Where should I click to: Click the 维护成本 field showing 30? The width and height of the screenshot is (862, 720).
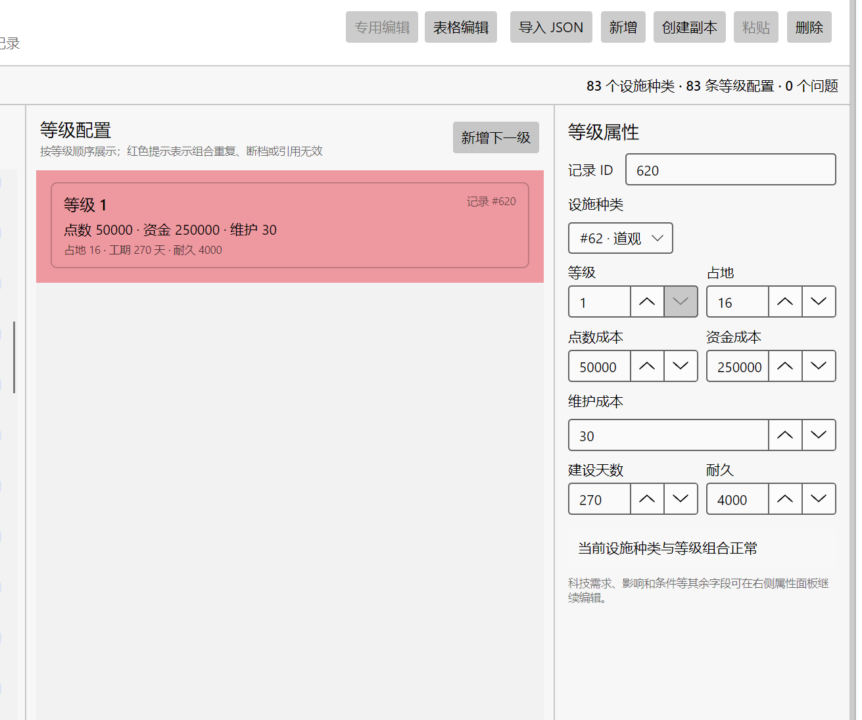(x=669, y=435)
